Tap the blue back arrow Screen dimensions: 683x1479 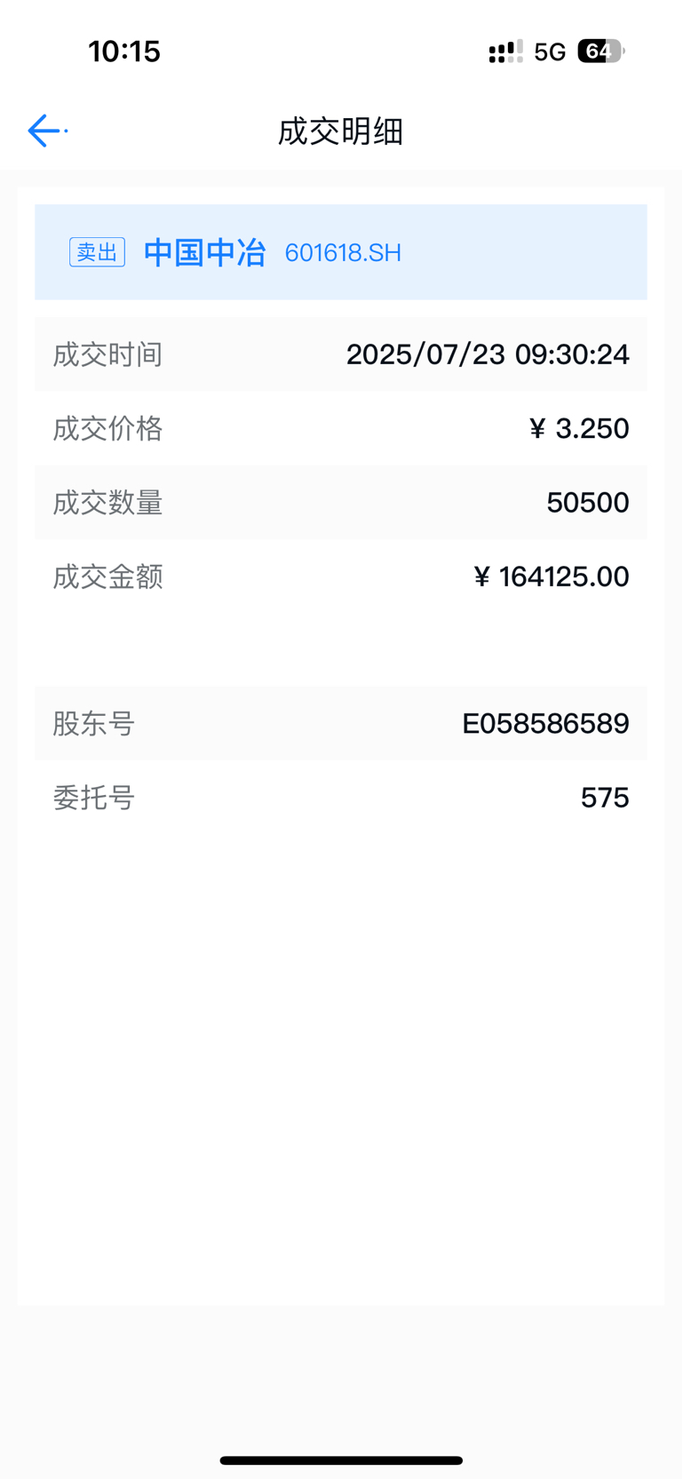45,131
